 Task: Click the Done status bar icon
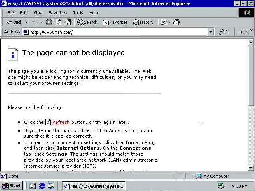pyautogui.click(x=4, y=176)
